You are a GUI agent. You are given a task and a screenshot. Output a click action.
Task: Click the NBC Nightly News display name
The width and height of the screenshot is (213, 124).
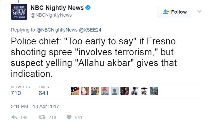tap(57, 8)
